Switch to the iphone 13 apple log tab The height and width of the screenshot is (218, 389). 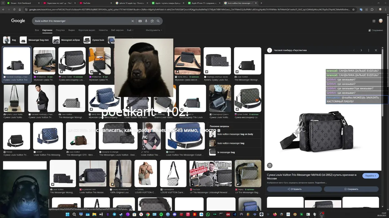point(132,3)
